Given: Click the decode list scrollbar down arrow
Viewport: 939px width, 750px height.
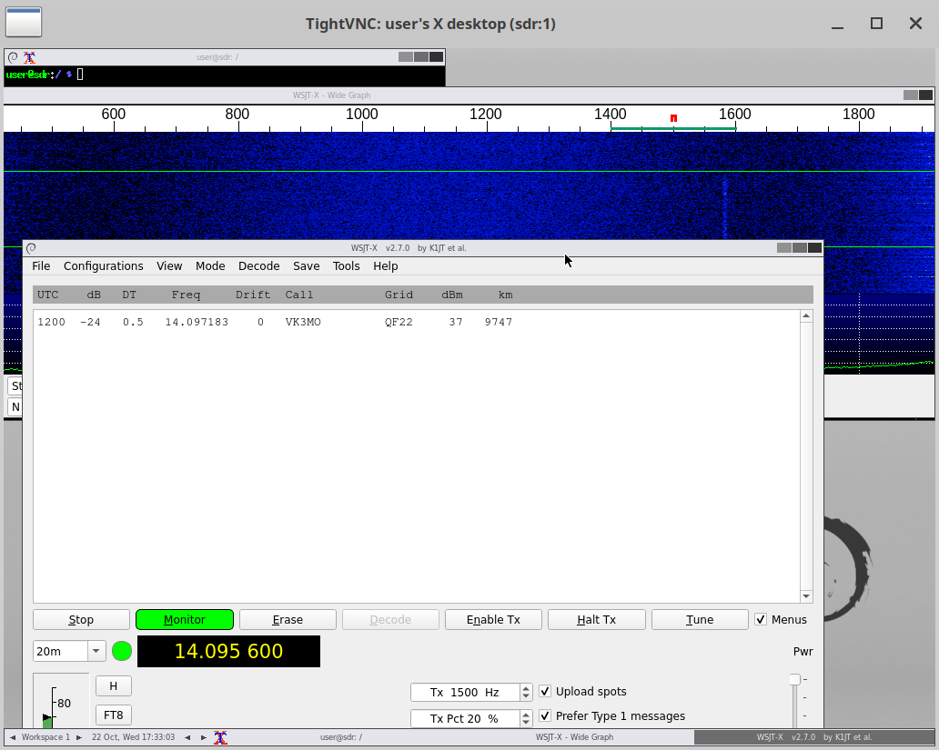Looking at the screenshot, I should [x=805, y=595].
